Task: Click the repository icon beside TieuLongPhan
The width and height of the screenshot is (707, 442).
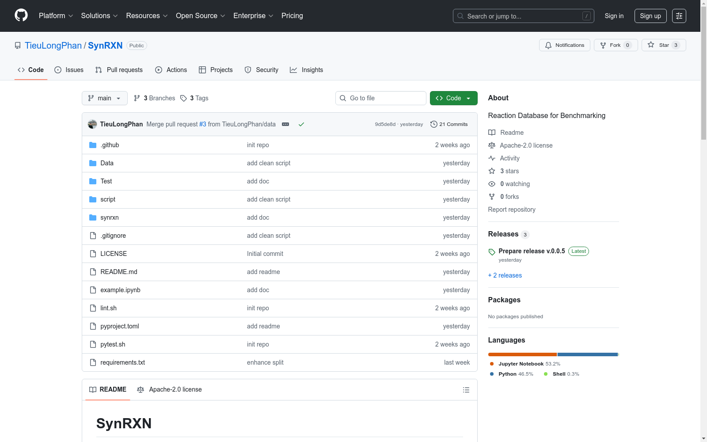Action: 18,46
